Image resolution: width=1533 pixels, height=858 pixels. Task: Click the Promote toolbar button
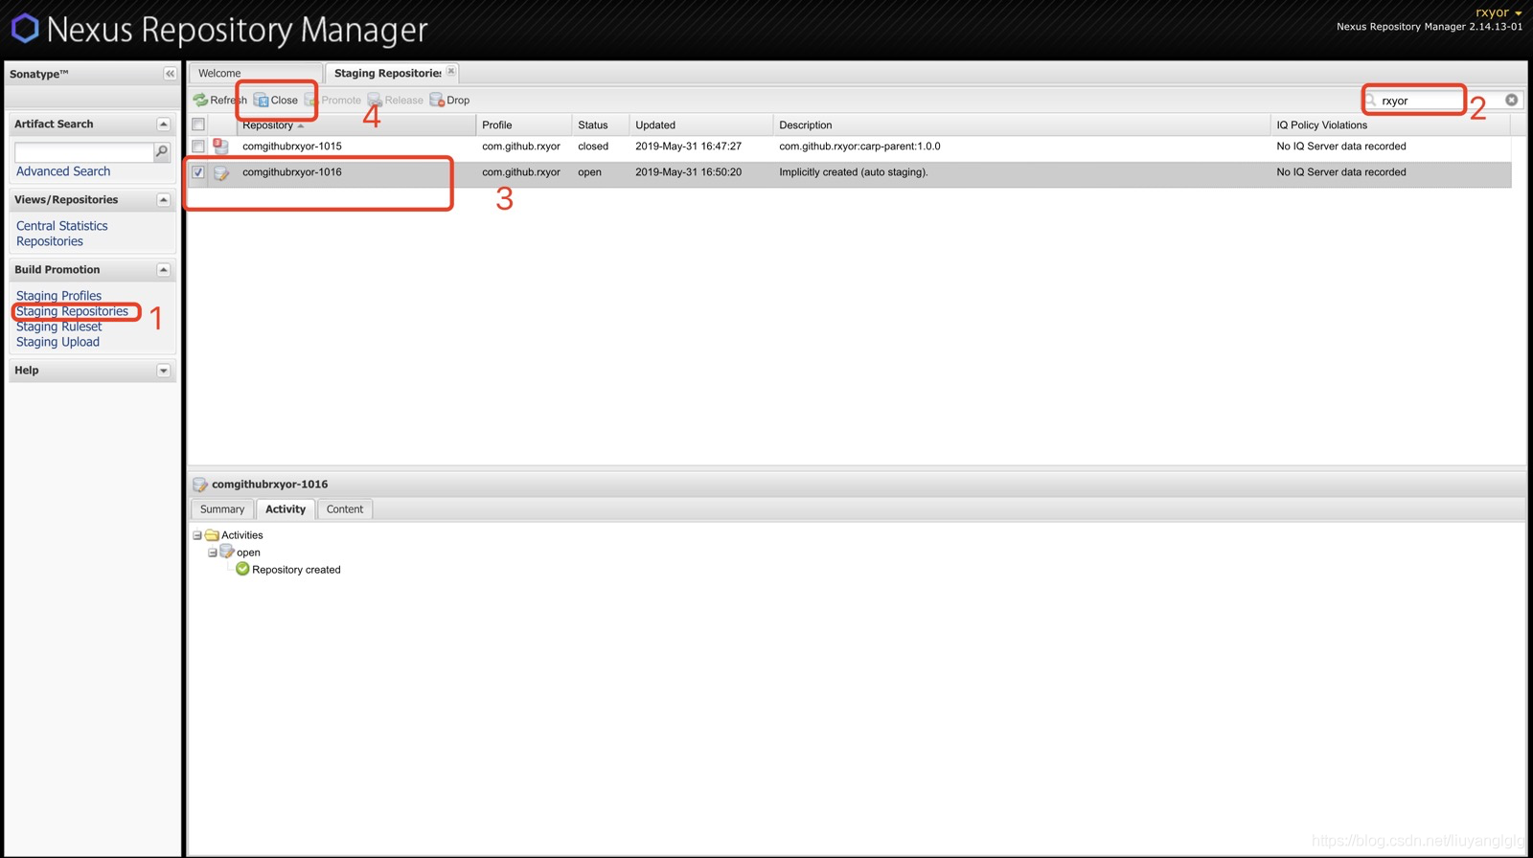[332, 100]
